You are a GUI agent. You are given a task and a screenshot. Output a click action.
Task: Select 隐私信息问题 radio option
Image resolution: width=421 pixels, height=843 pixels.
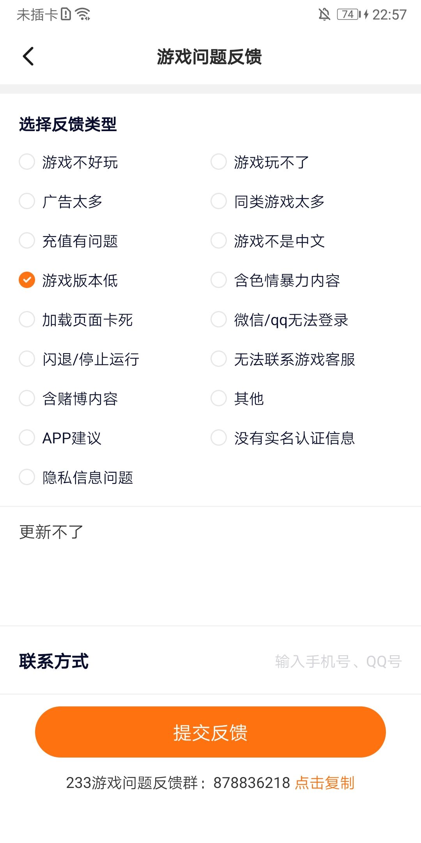coord(27,477)
